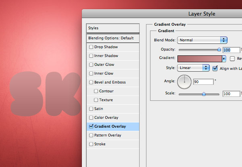Uncheck the Gradient Overlay checkbox
Screen dimensions: 242x167
pyautogui.click(x=91, y=126)
